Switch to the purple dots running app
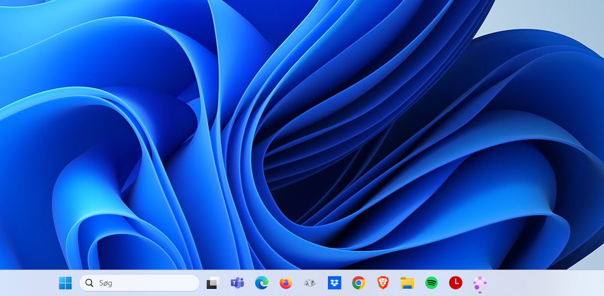 [x=480, y=282]
